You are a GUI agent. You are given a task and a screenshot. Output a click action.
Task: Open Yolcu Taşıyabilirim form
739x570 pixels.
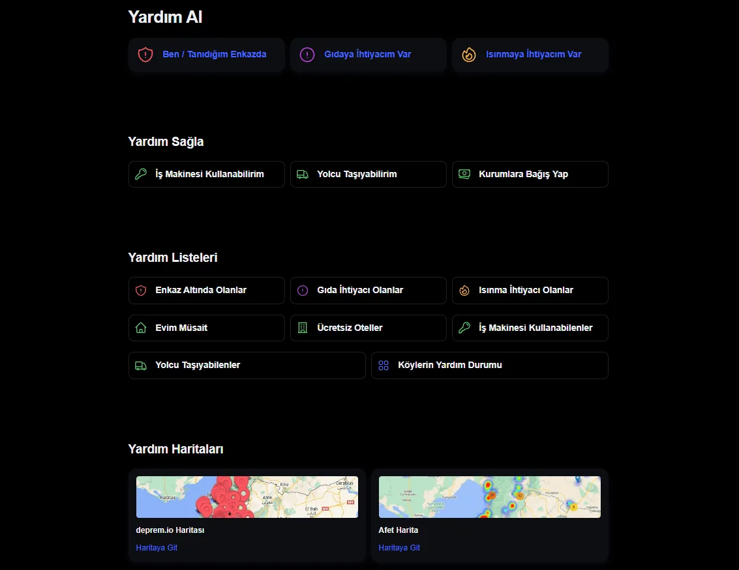[368, 174]
